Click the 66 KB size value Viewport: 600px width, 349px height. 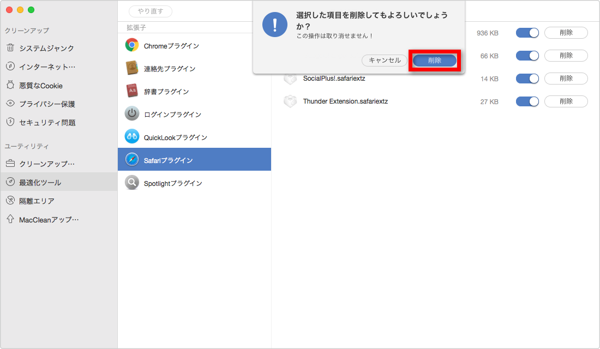pyautogui.click(x=489, y=56)
